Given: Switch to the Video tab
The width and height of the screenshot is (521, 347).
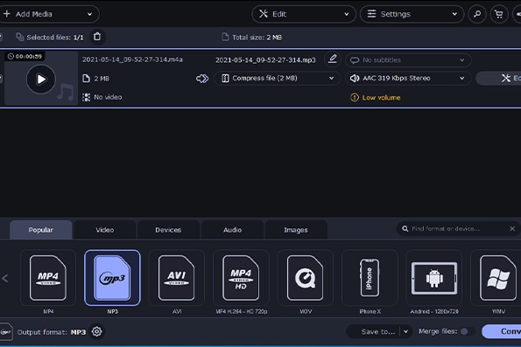Looking at the screenshot, I should point(105,230).
